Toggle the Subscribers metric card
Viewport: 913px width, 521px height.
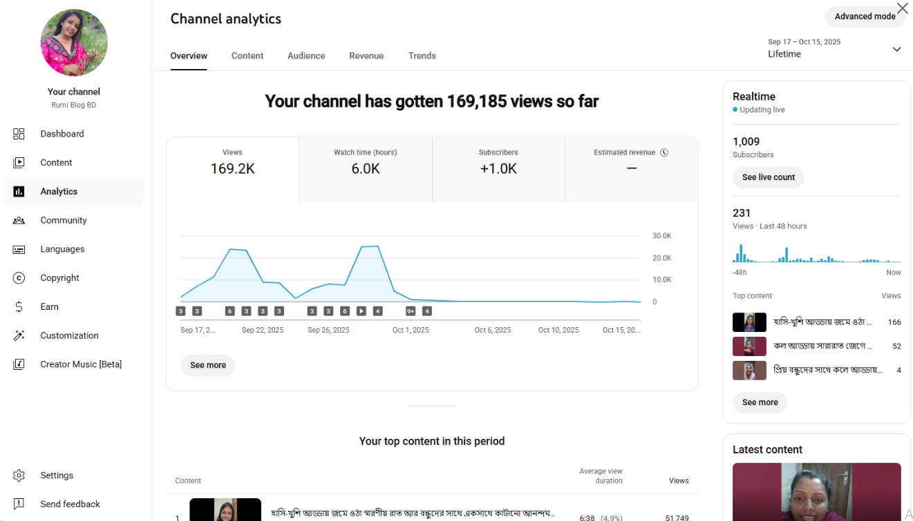tap(498, 166)
